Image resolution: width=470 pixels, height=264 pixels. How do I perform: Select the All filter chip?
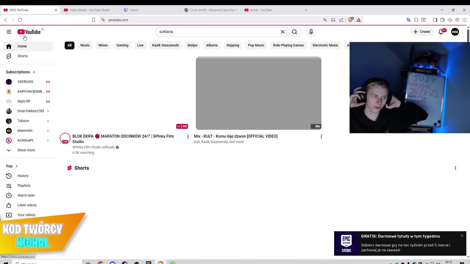coord(69,45)
